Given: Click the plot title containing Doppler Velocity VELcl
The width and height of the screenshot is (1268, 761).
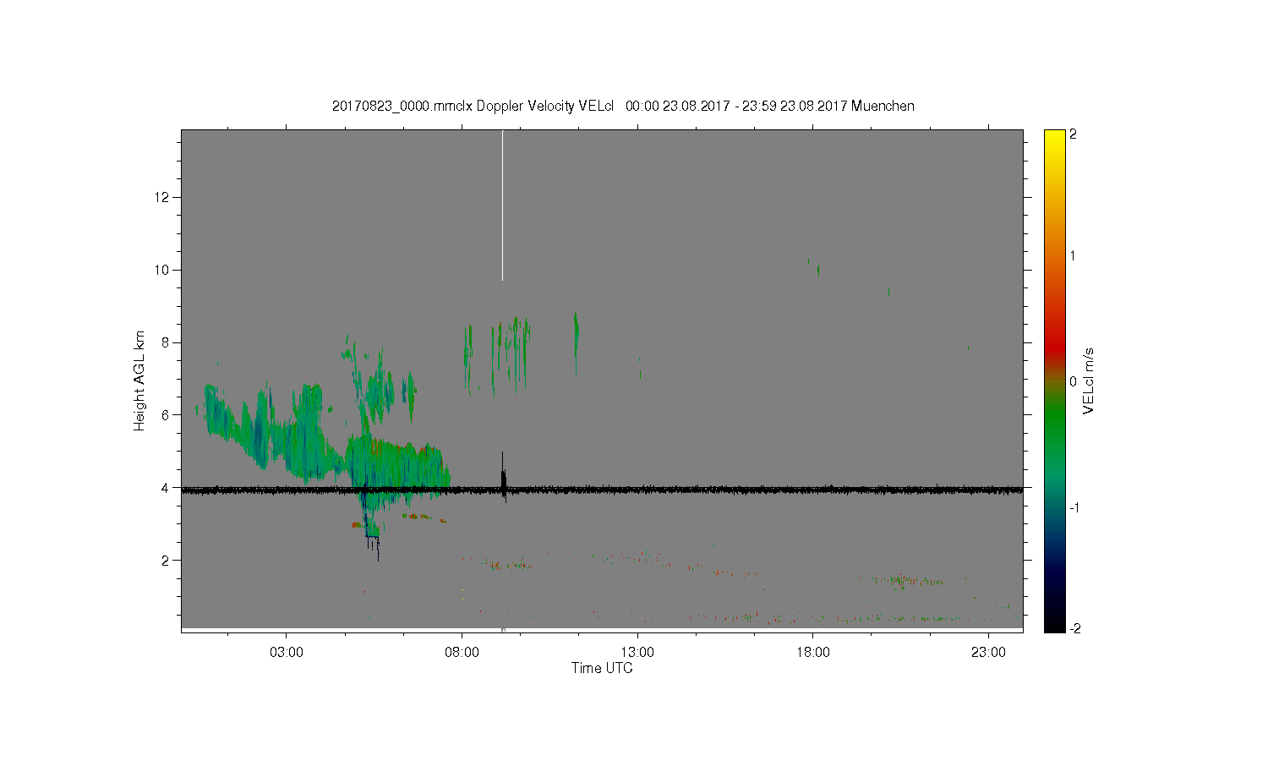Looking at the screenshot, I should pyautogui.click(x=623, y=106).
